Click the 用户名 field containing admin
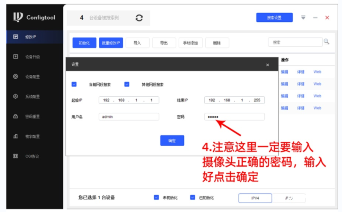The height and width of the screenshot is (212, 342). [129, 117]
